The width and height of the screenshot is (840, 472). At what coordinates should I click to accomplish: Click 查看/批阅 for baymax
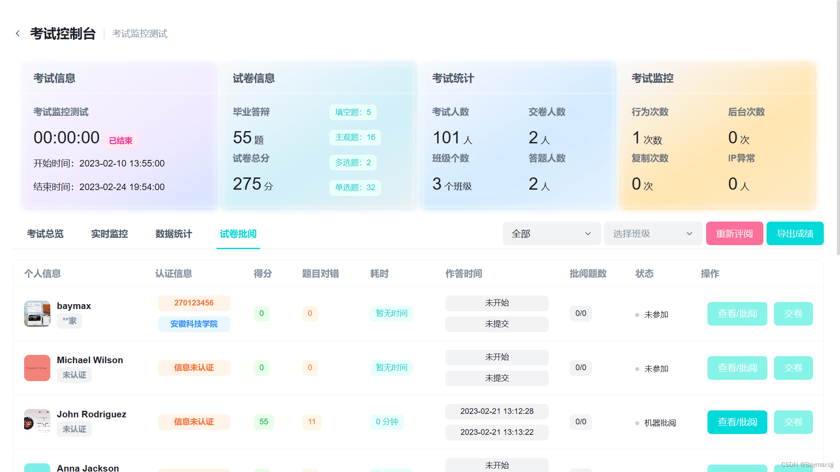click(x=737, y=313)
